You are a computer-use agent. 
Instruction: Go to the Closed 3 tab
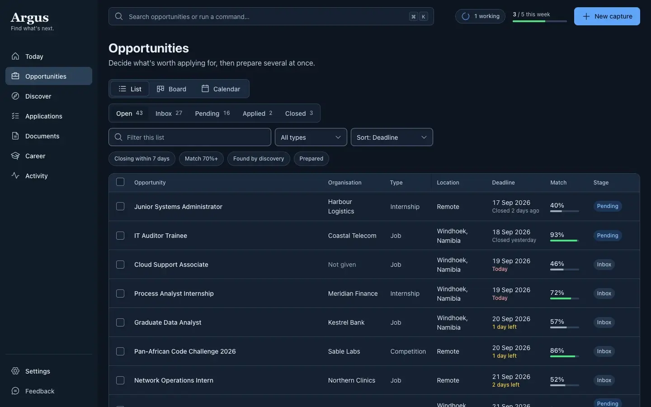(x=299, y=113)
